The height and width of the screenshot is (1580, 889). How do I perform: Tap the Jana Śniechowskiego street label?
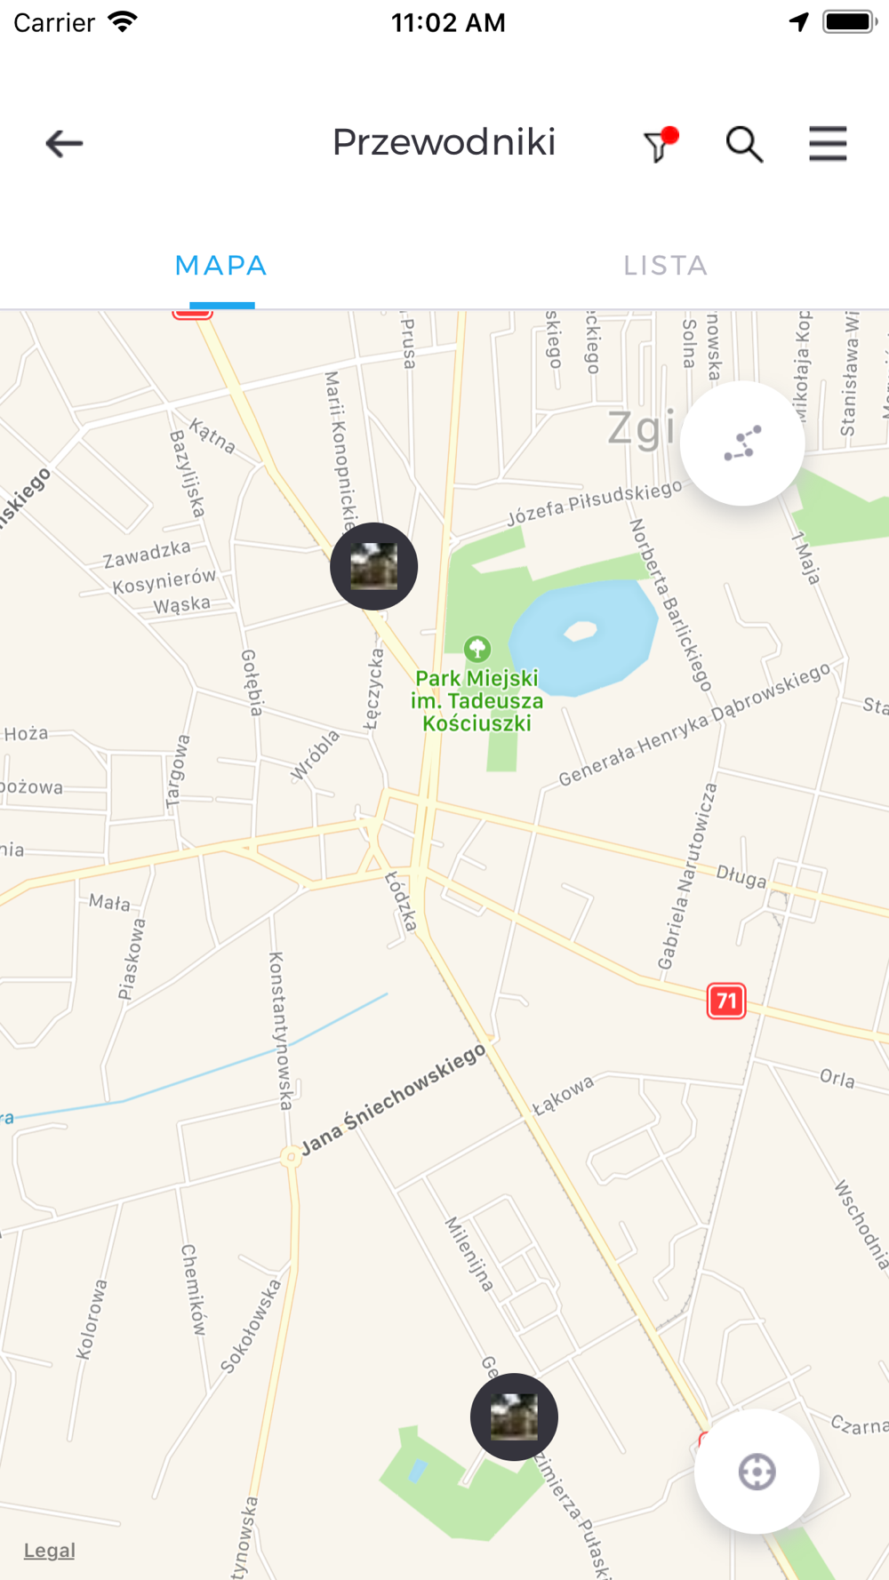(x=394, y=1098)
